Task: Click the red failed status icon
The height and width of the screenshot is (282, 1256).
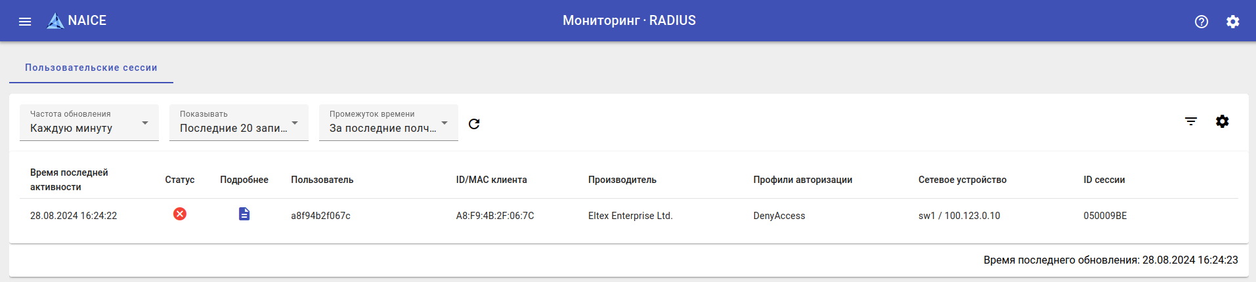Action: point(179,214)
